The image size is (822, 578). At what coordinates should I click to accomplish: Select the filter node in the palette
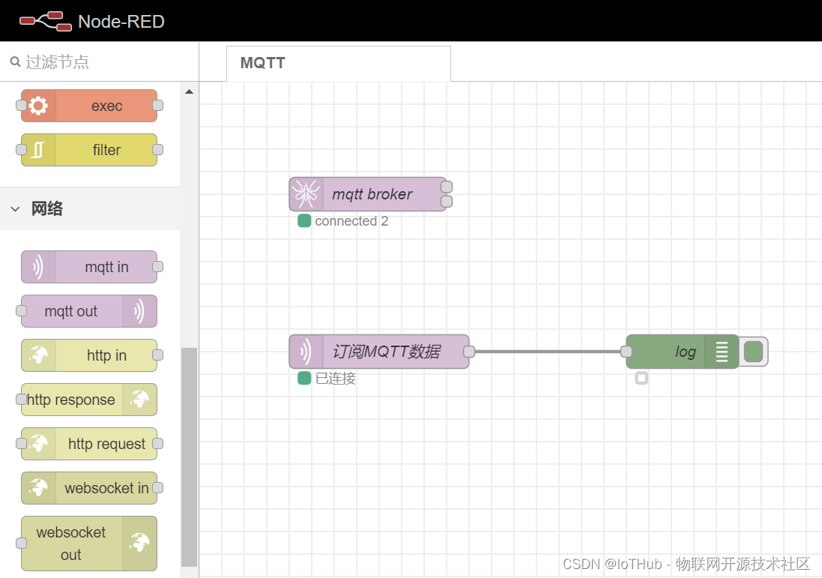90,150
